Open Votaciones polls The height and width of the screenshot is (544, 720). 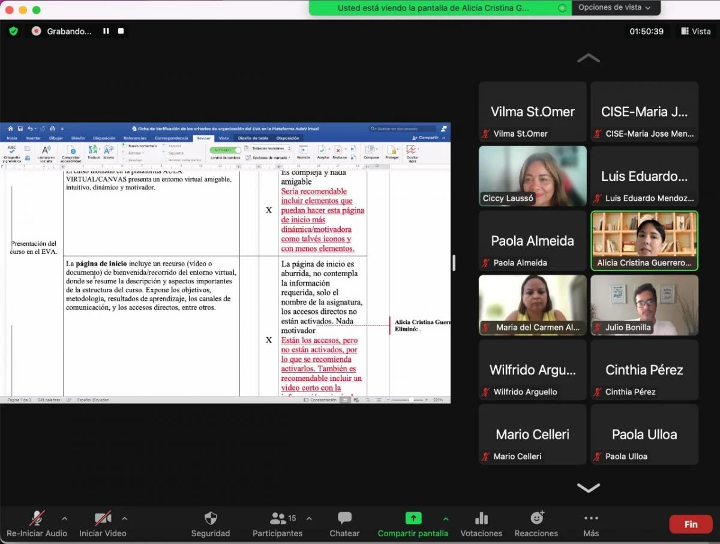tap(481, 524)
